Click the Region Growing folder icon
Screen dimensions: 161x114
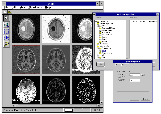100,53
